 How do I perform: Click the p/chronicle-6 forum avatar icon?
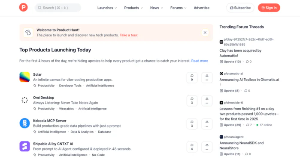(x=221, y=103)
